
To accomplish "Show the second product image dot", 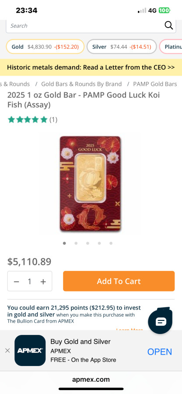I will coord(76,243).
